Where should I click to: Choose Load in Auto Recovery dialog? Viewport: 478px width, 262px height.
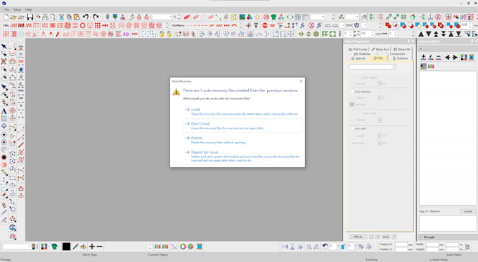(x=243, y=112)
